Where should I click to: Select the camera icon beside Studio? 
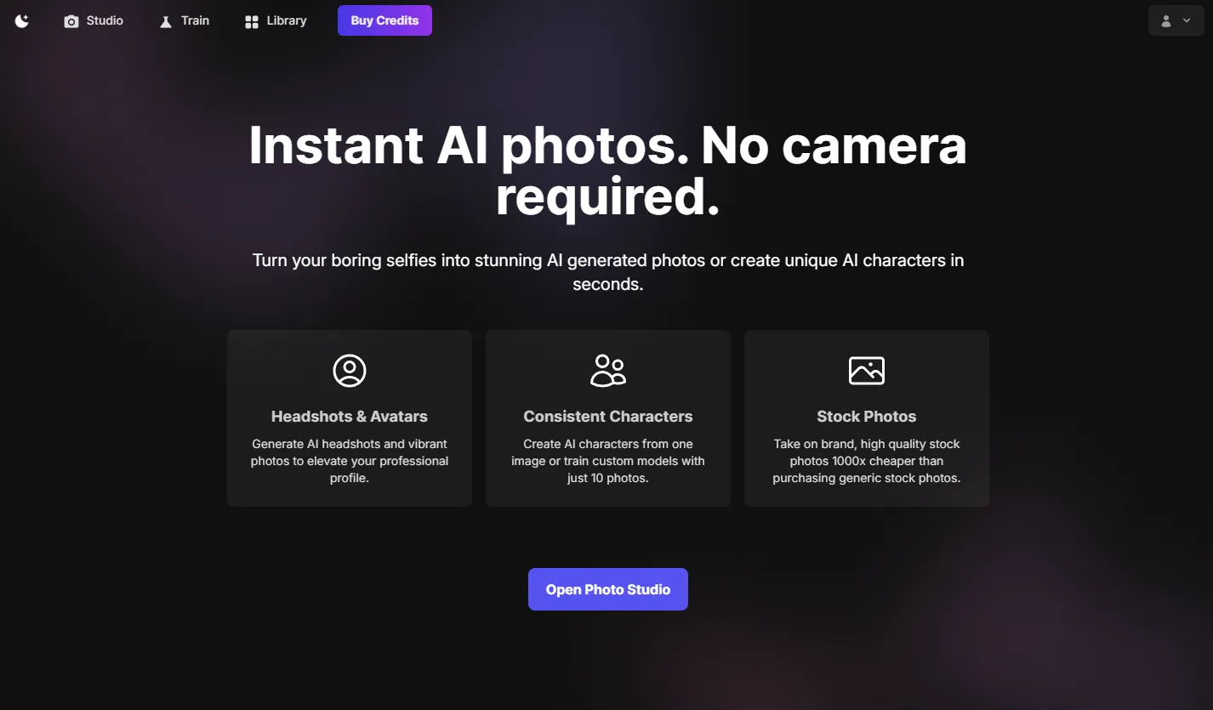[x=71, y=20]
